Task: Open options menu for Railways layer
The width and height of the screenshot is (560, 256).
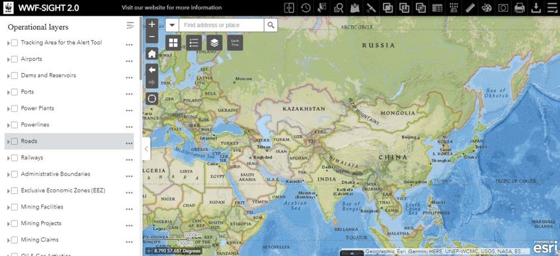Action: 129,160
